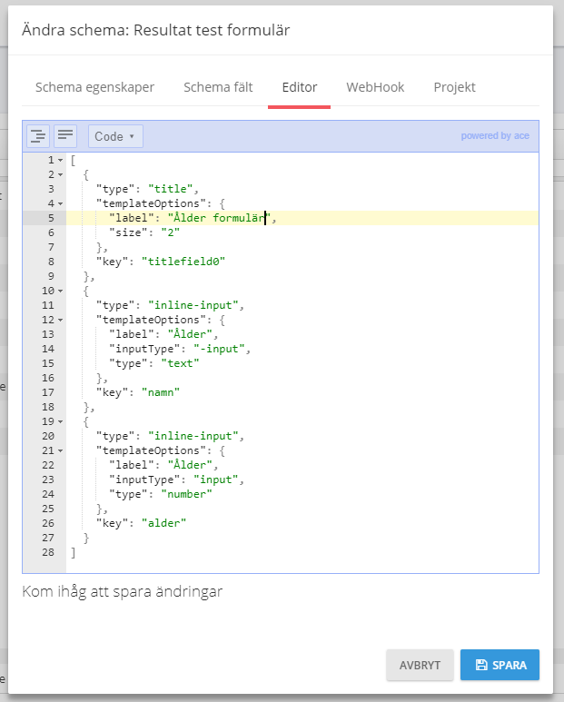Open the Code mode dropdown

tap(115, 136)
